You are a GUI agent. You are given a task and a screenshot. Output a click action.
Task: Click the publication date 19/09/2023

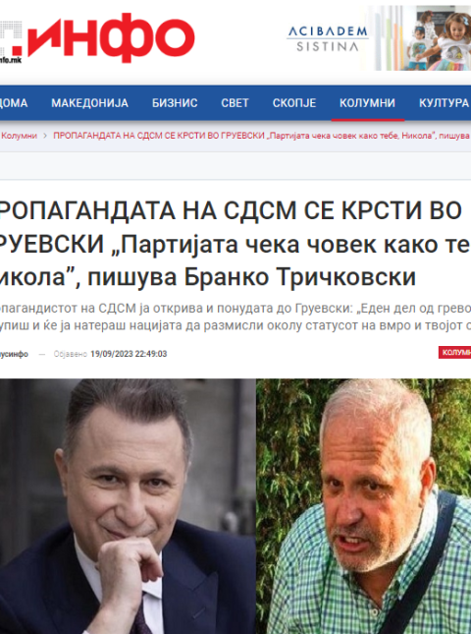pyautogui.click(x=129, y=354)
